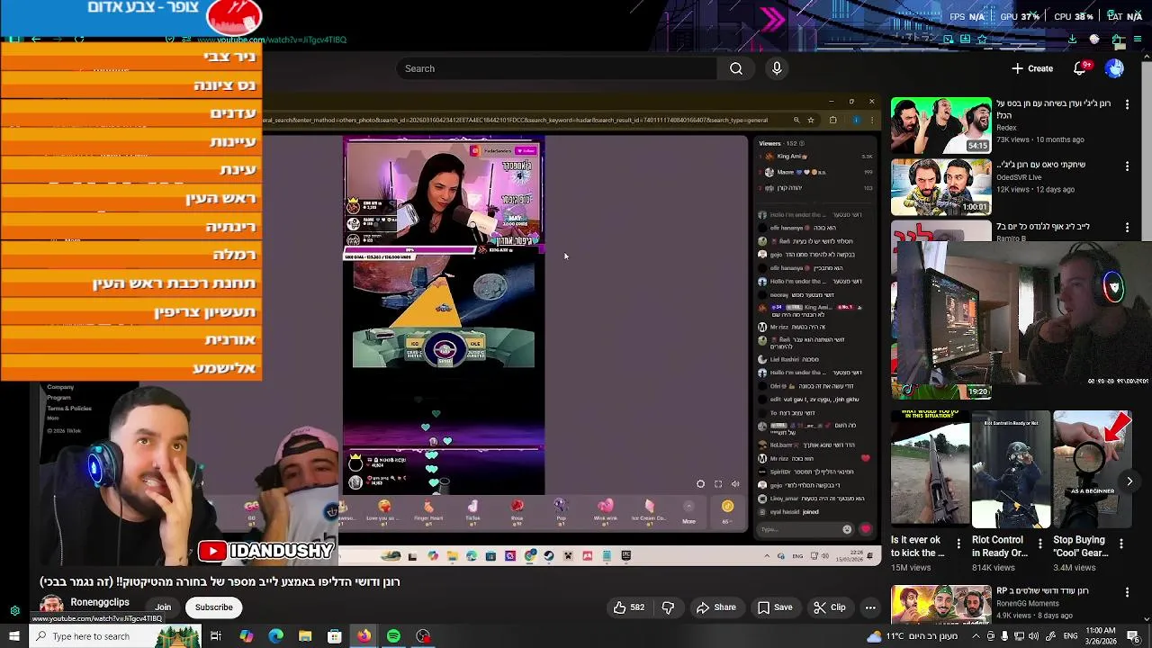Open the Windows notification center icon
Image resolution: width=1152 pixels, height=648 pixels.
point(1134,636)
